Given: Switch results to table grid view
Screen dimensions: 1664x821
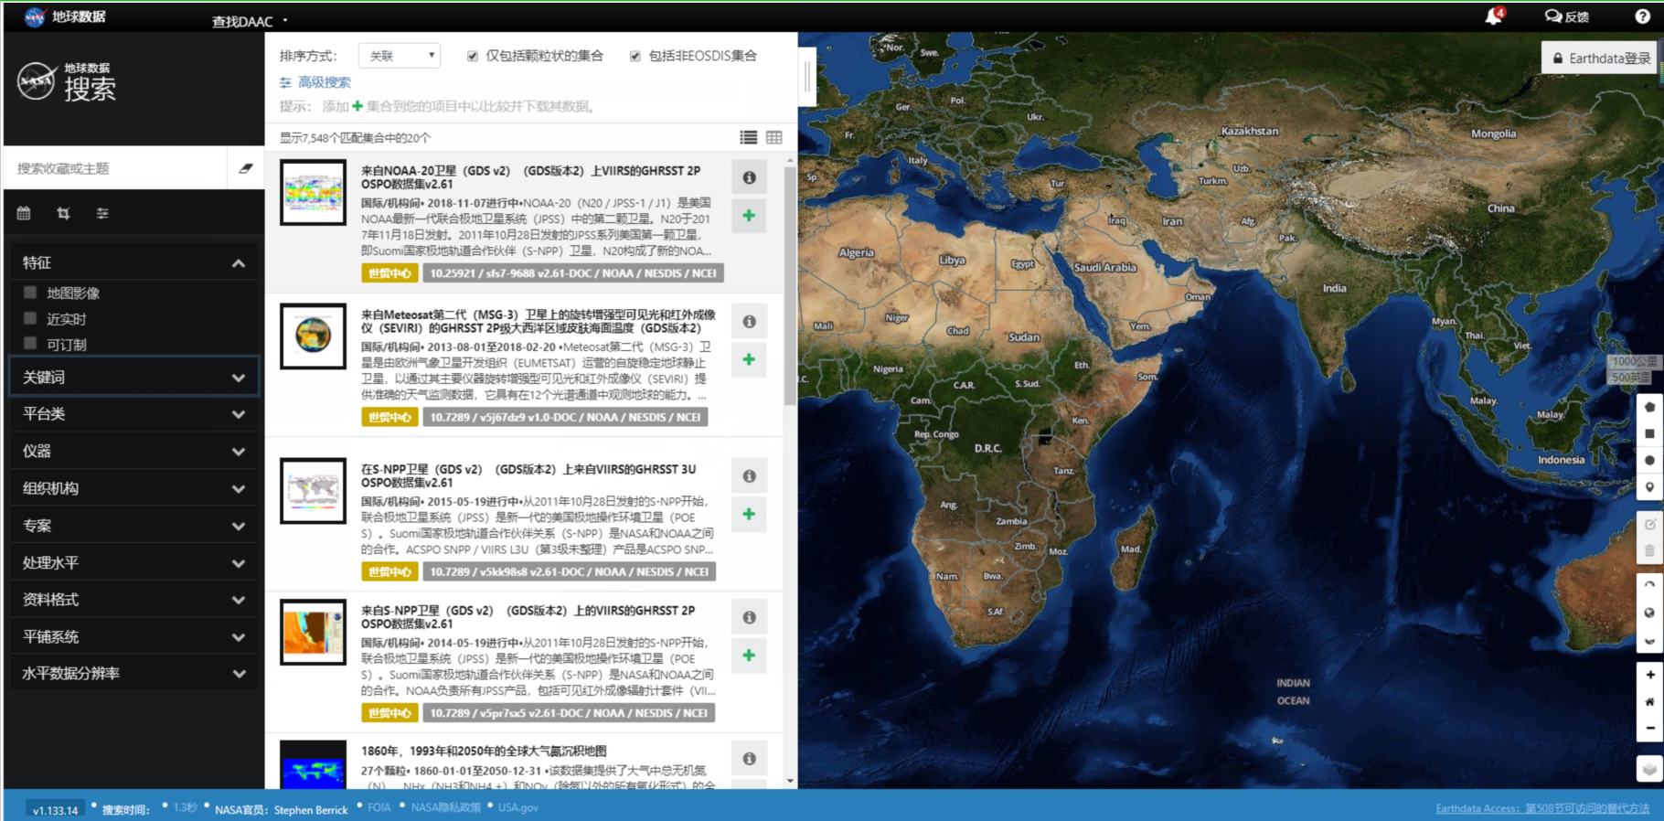Looking at the screenshot, I should point(774,137).
